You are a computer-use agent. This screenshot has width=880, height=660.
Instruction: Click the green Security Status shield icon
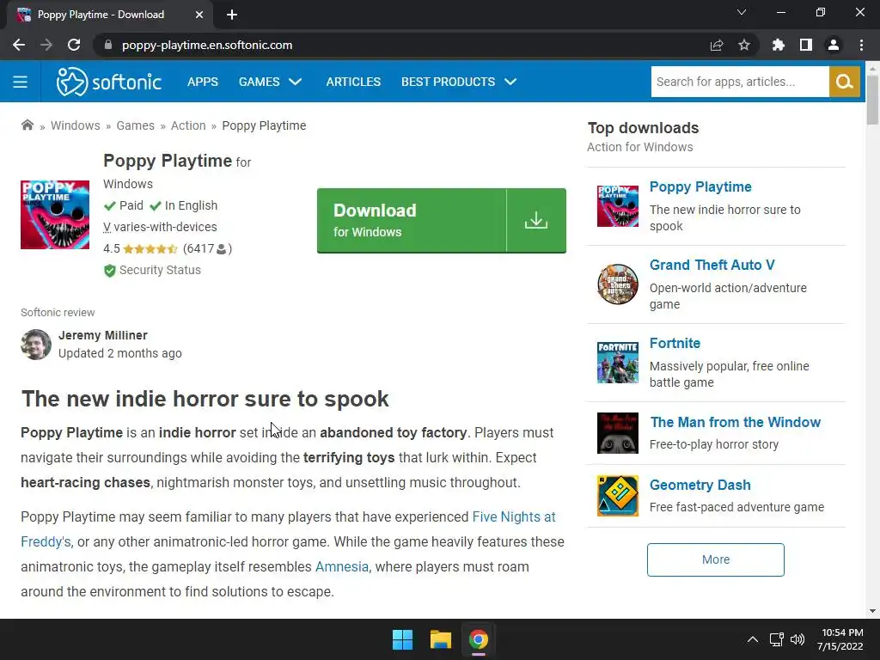109,271
